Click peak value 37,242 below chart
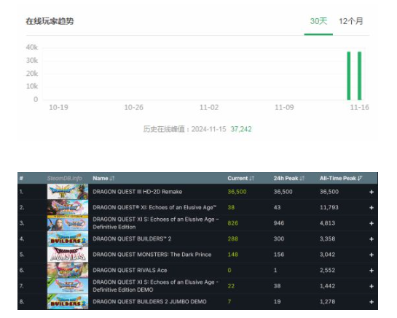 click(x=241, y=129)
